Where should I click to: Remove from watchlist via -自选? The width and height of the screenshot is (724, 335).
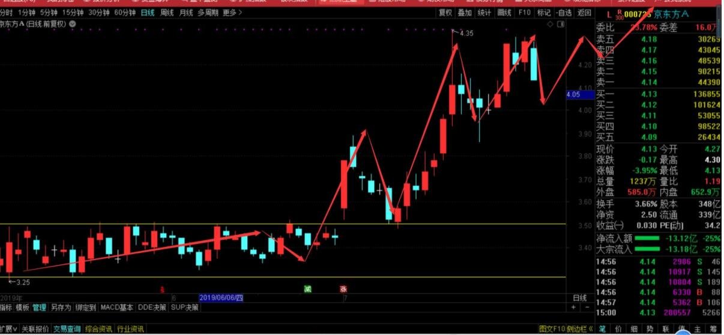click(564, 13)
